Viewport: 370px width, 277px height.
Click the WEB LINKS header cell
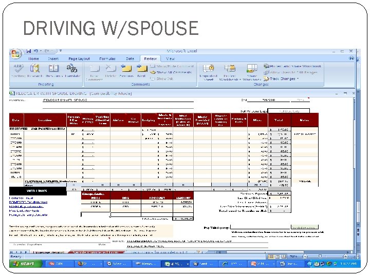point(38,191)
